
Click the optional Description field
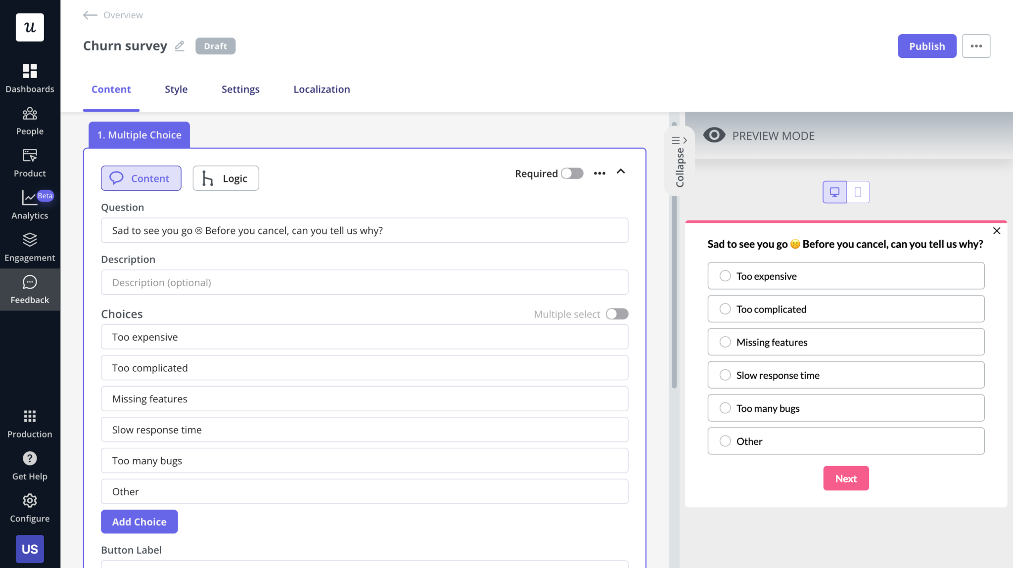pyautogui.click(x=364, y=282)
